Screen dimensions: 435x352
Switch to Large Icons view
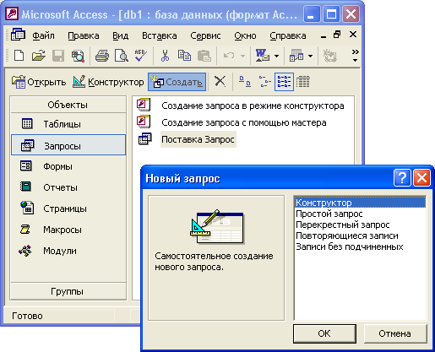244,82
